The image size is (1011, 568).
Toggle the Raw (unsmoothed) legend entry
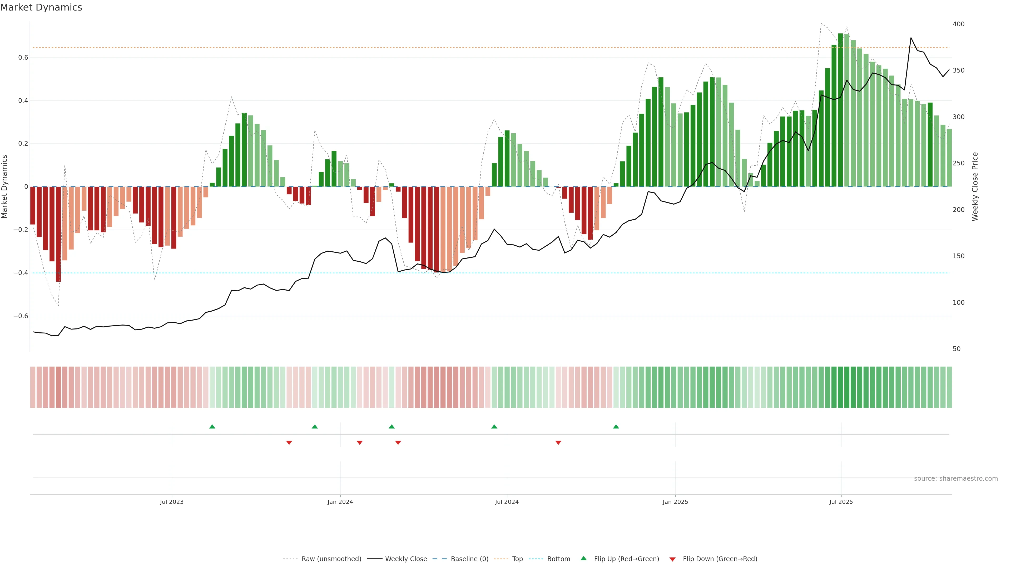pyautogui.click(x=331, y=559)
